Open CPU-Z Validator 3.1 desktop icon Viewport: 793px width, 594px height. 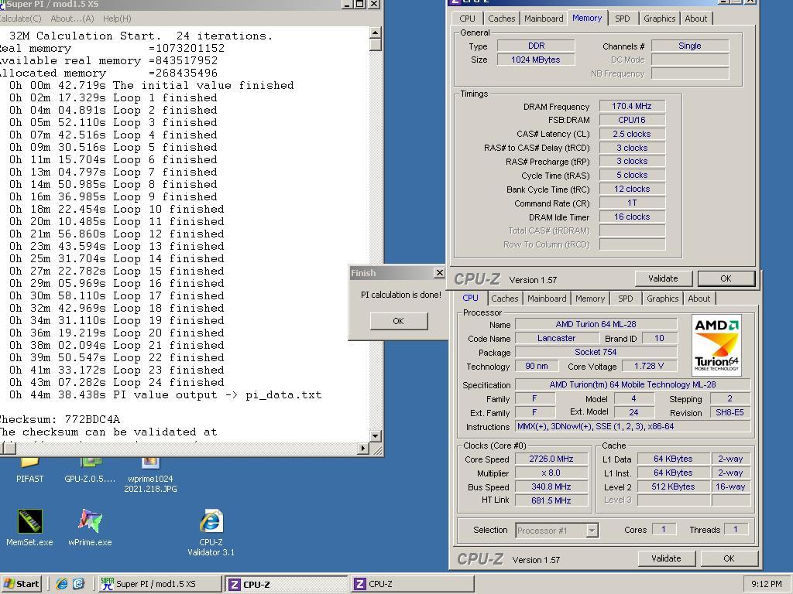211,533
